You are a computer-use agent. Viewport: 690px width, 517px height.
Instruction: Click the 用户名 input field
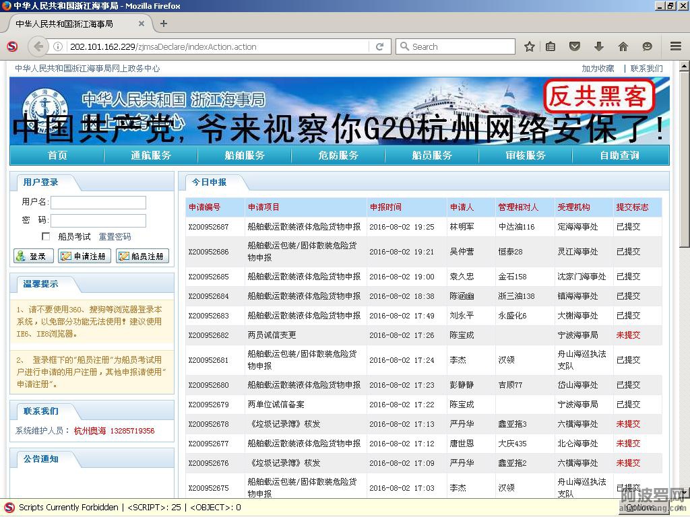(98, 203)
